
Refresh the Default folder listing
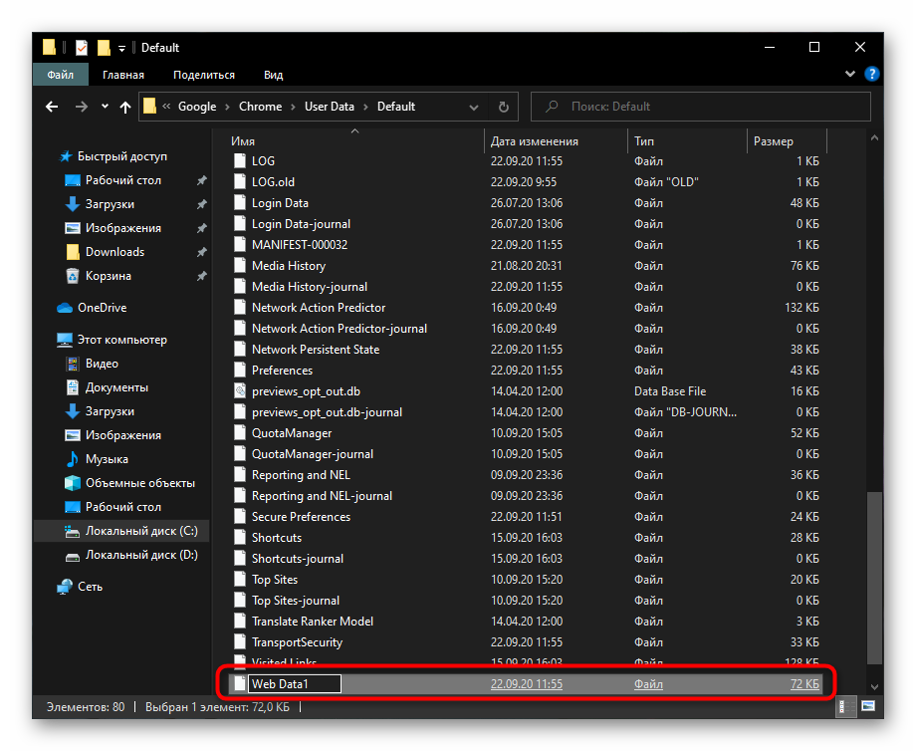coord(504,107)
